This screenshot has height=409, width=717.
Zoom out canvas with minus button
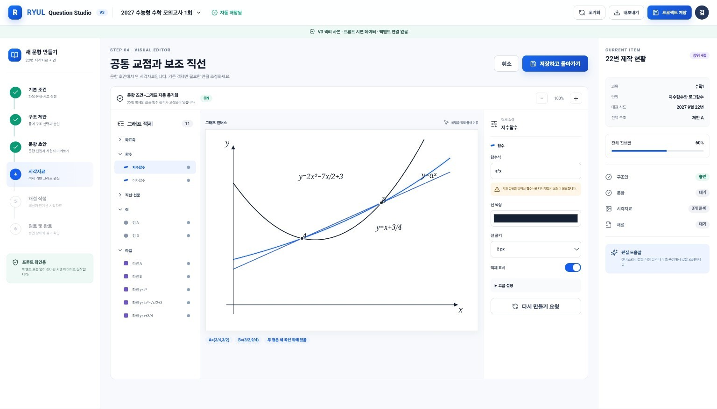[541, 98]
